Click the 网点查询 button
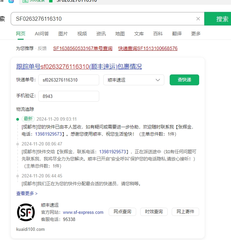Screen dimensions: 231x240 (122, 212)
